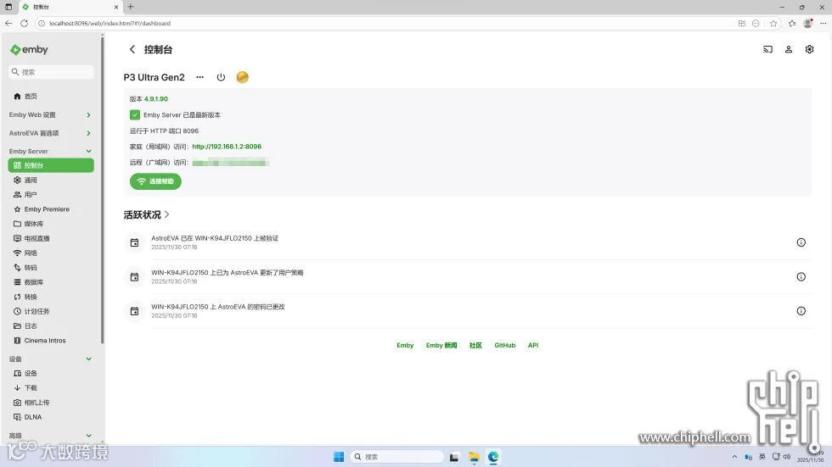Viewport: 832px width, 467px height.
Task: Open browser three-dot settings menu
Action: click(823, 23)
